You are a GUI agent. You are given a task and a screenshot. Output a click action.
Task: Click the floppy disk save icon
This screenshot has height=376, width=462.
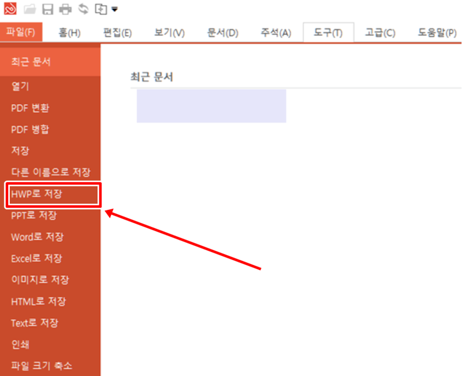coord(47,9)
